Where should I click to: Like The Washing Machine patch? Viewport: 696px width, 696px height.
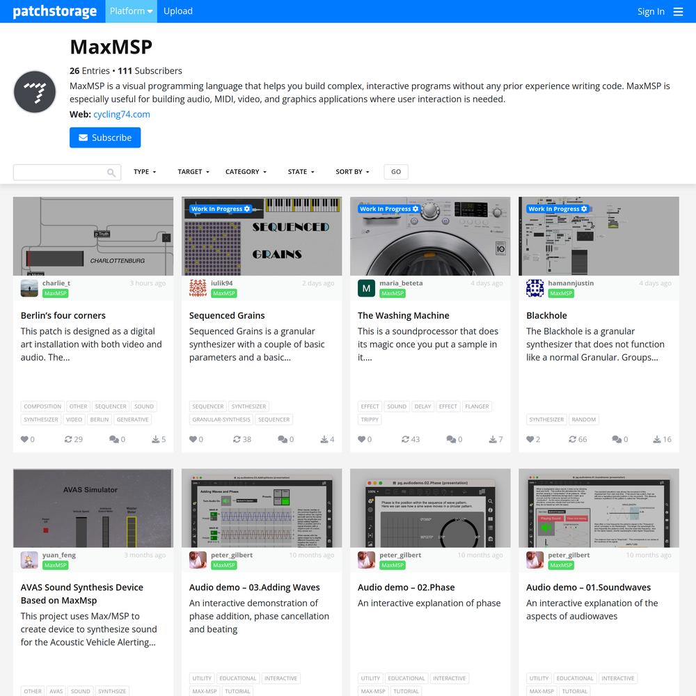click(x=362, y=439)
